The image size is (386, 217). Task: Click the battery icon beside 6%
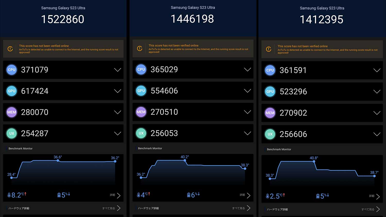[189, 195]
